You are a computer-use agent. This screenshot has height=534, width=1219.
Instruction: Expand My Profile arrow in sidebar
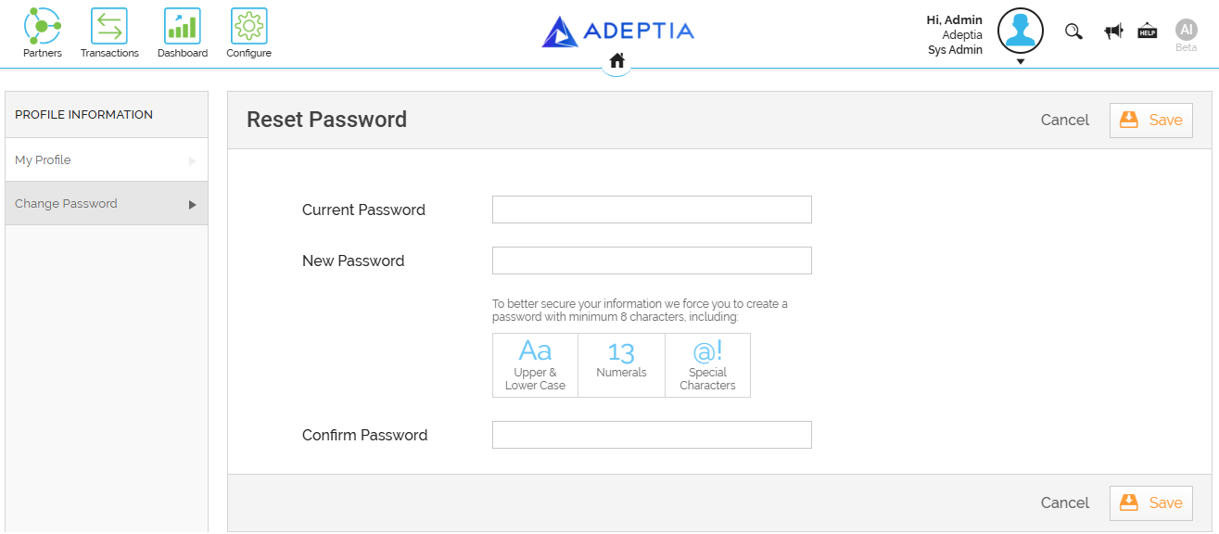tap(193, 161)
